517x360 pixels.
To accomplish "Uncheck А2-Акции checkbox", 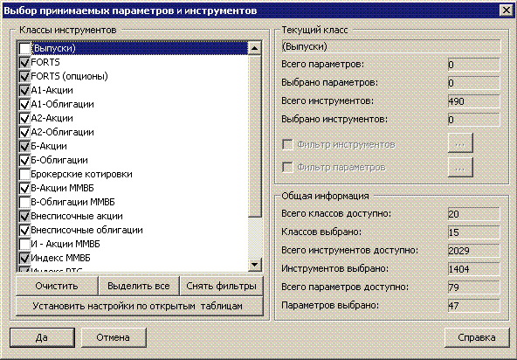I will tap(24, 119).
